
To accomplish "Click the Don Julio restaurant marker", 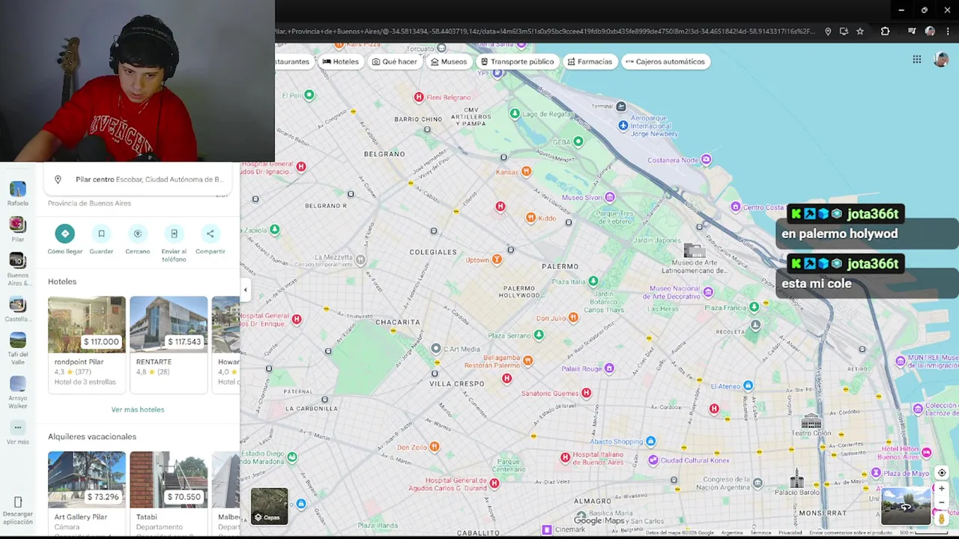I will [x=573, y=318].
